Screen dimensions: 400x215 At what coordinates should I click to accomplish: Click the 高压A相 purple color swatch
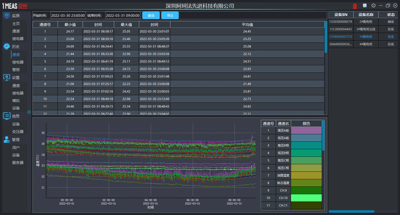click(x=306, y=130)
